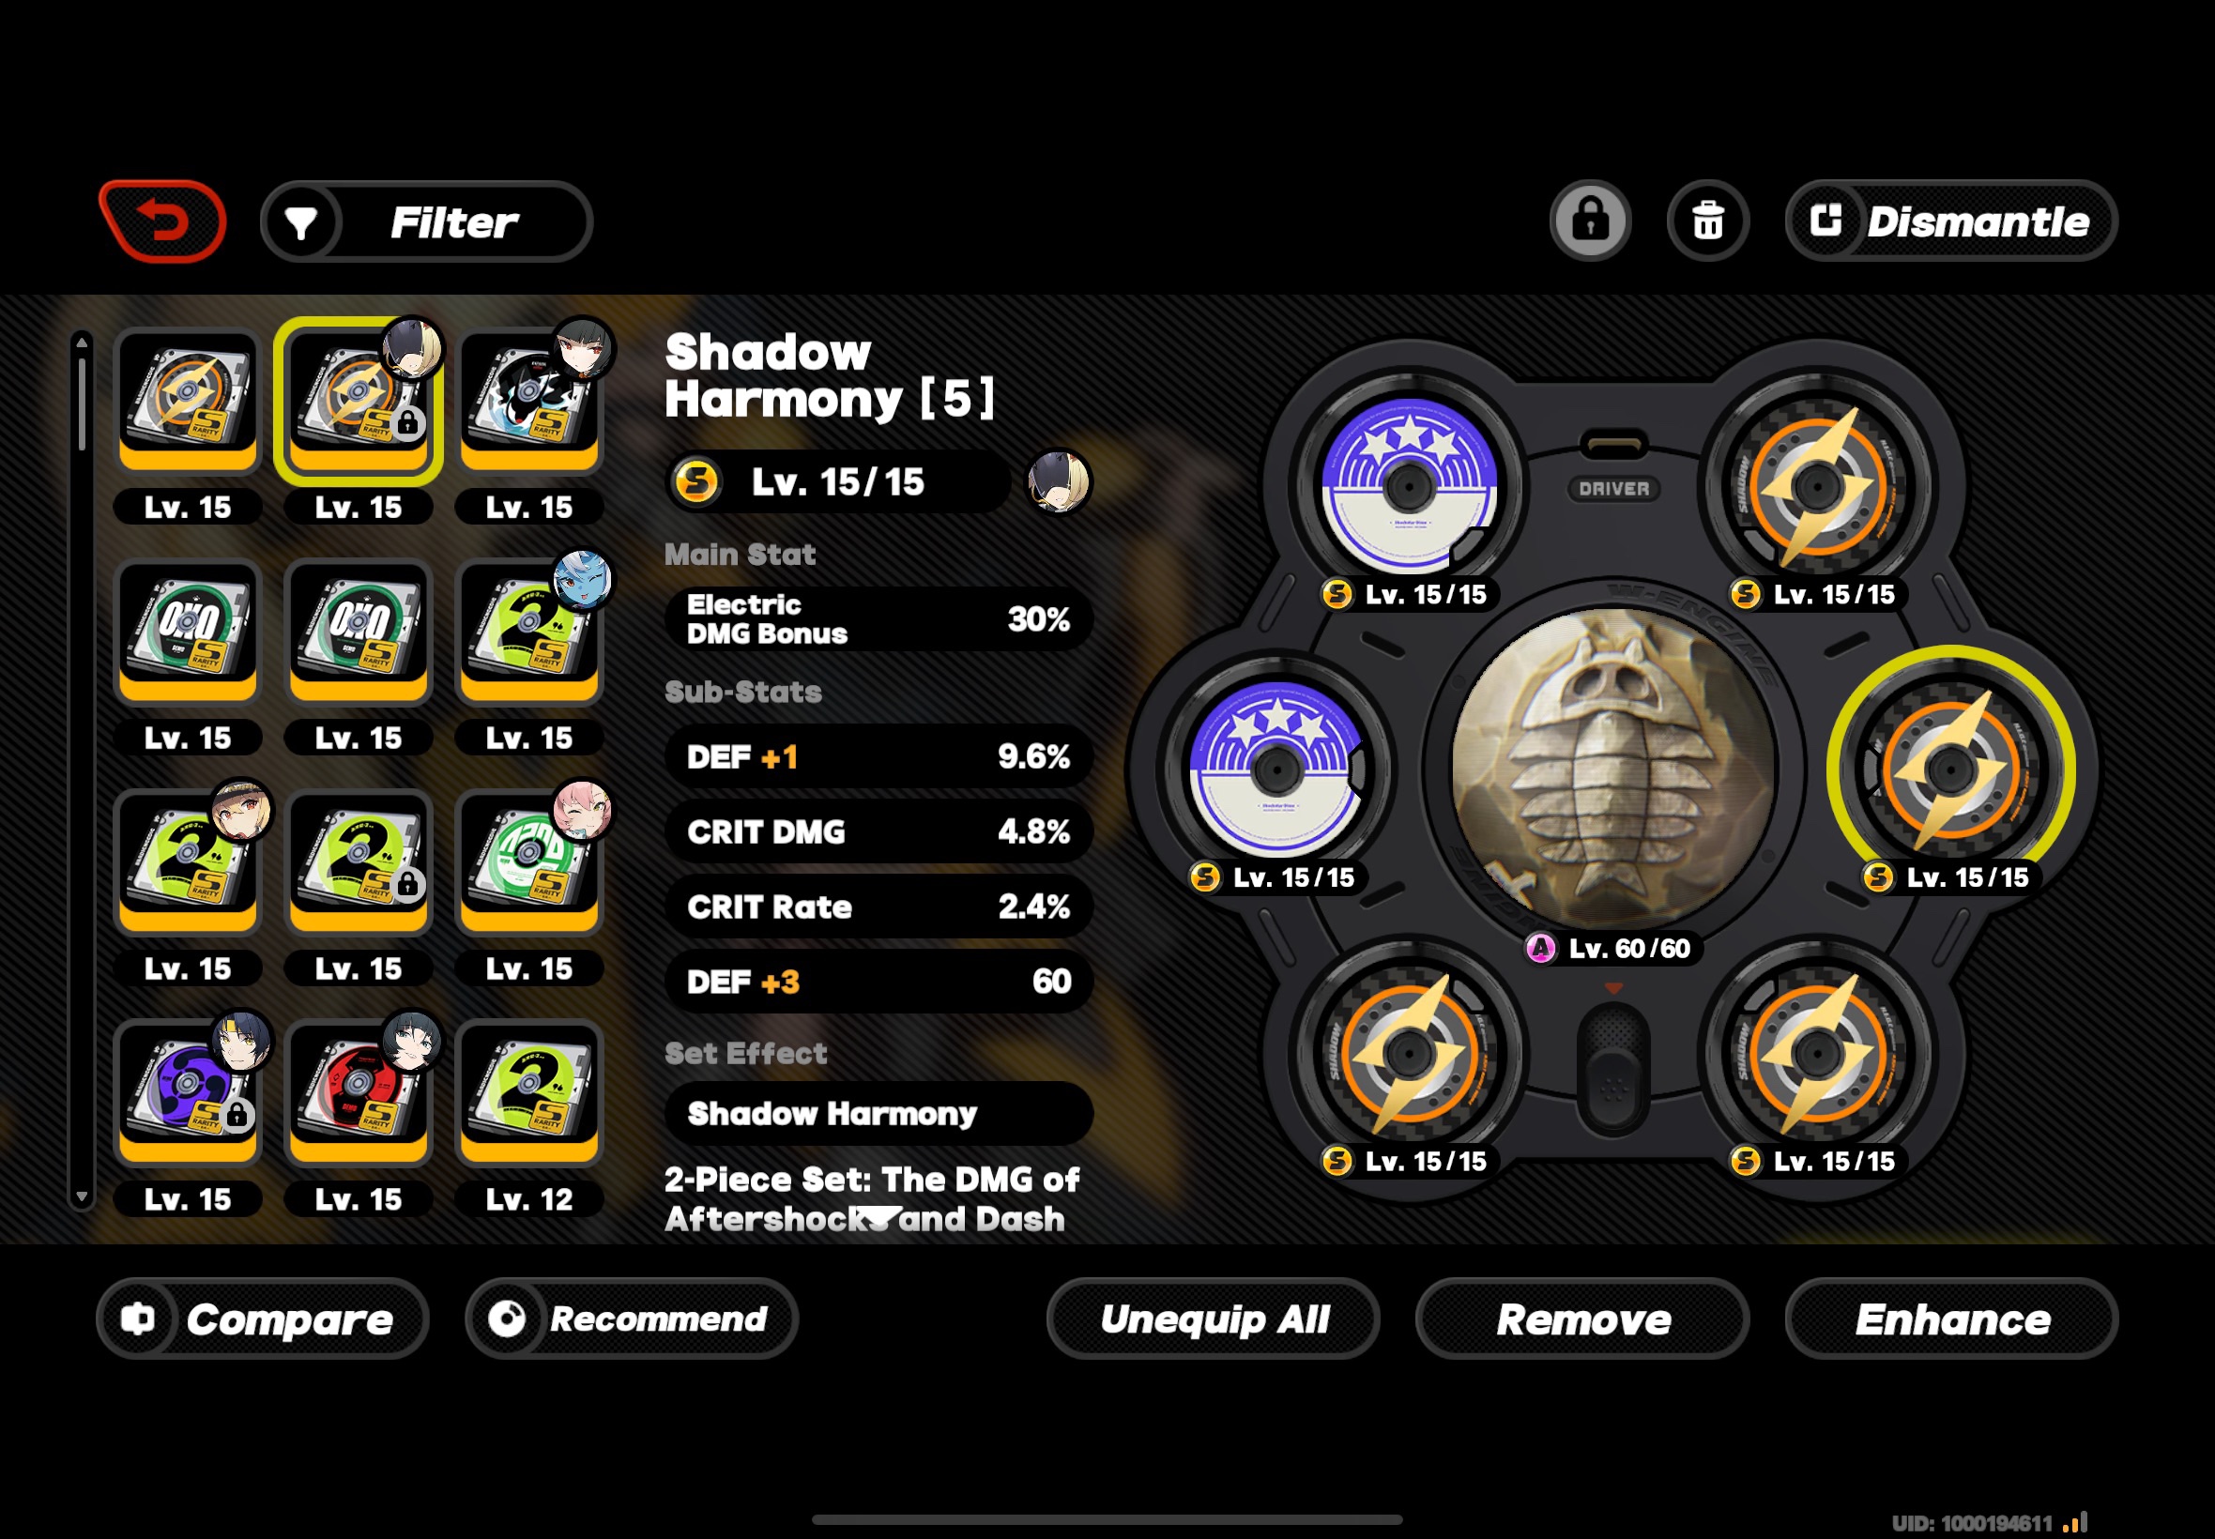2215x1539 pixels.
Task: Select the top-left purple star disc slot
Action: (1409, 485)
